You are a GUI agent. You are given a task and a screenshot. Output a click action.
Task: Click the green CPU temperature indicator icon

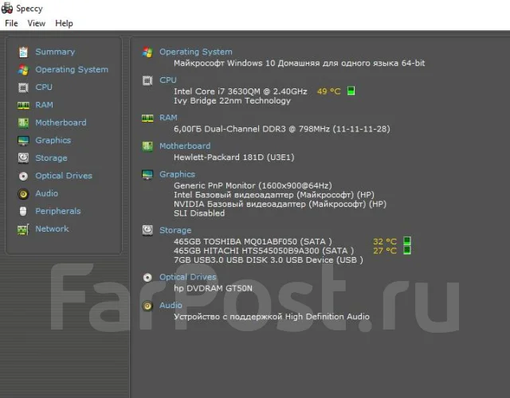pyautogui.click(x=351, y=91)
